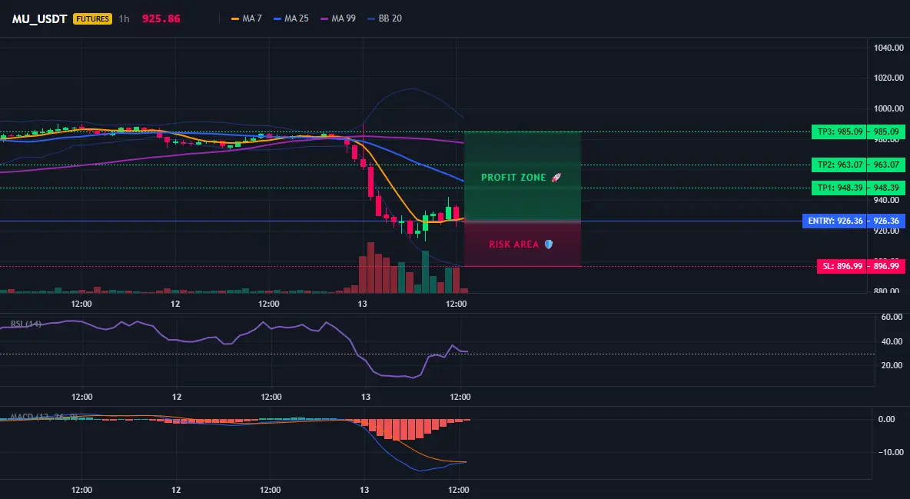The width and height of the screenshot is (910, 499).
Task: Click the -10.00 MACD axis value
Action: tap(891, 453)
